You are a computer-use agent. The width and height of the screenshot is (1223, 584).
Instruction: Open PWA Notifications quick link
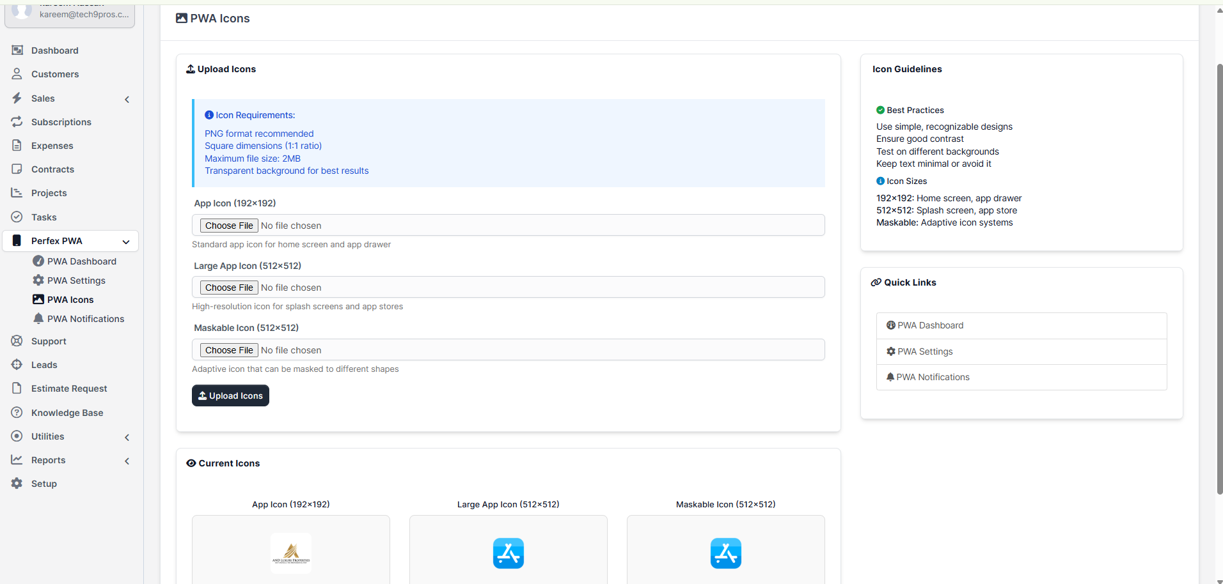pos(1022,377)
